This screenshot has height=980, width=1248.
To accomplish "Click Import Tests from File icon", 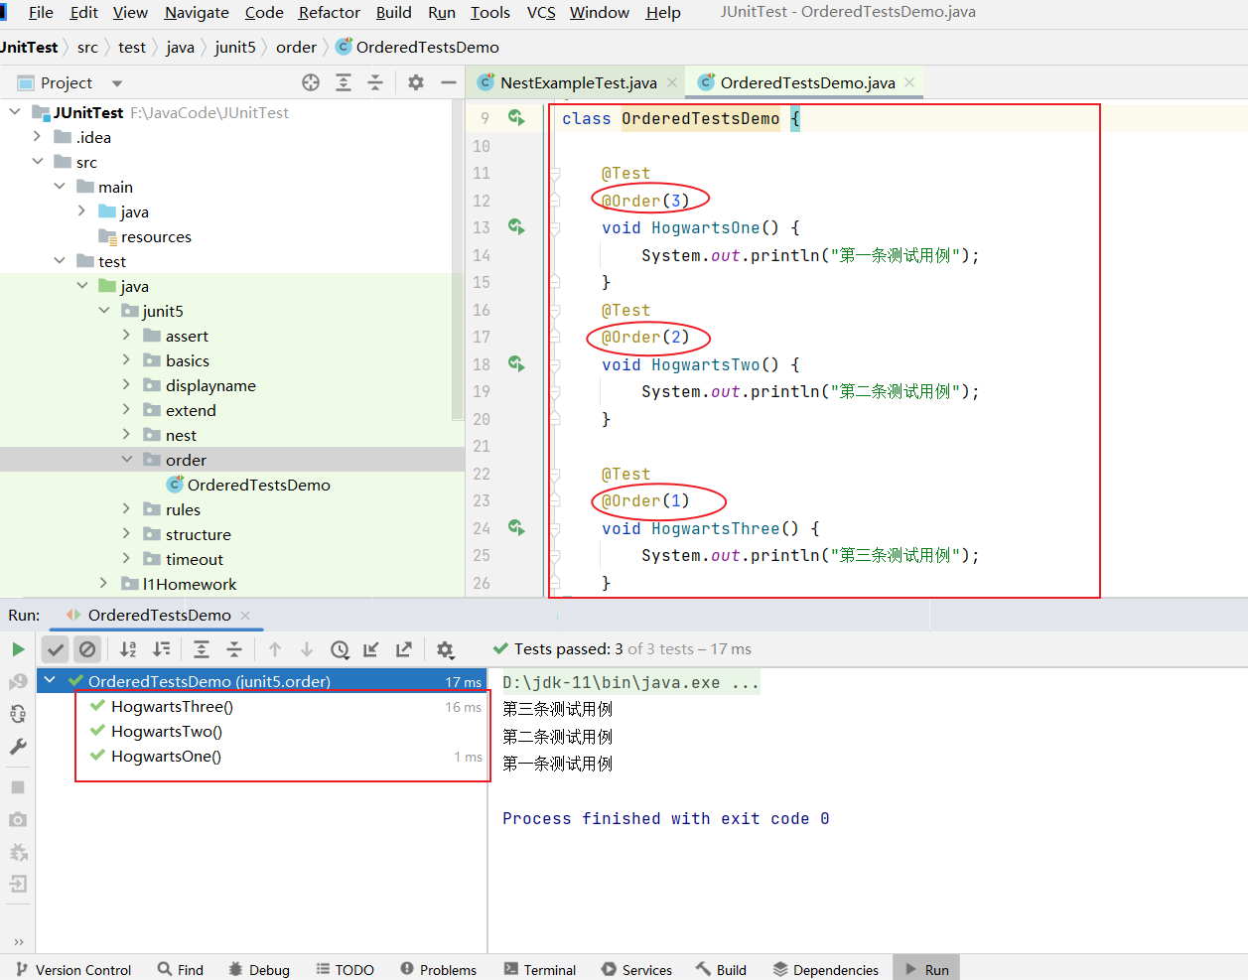I will pos(371,649).
